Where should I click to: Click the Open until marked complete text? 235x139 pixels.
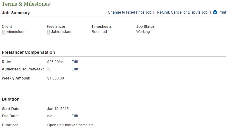pyautogui.click(x=70, y=125)
